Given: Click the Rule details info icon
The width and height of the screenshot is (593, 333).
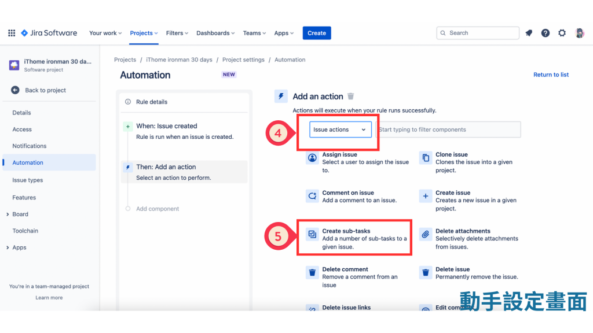Looking at the screenshot, I should click(x=128, y=102).
